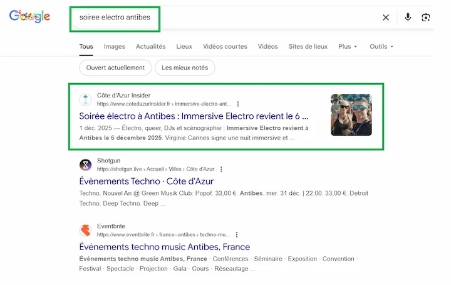The height and width of the screenshot is (285, 451).
Task: Open the Actualités tab
Action: pos(151,46)
